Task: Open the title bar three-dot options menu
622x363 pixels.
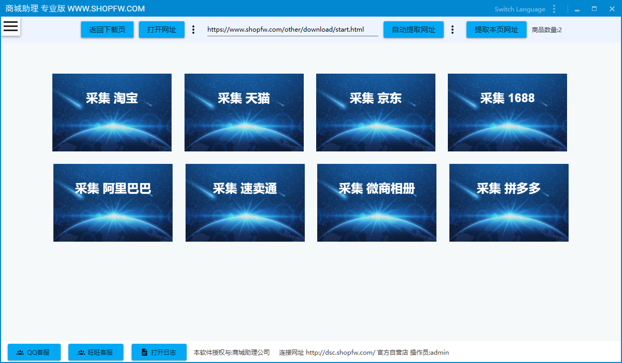Action: [x=554, y=9]
